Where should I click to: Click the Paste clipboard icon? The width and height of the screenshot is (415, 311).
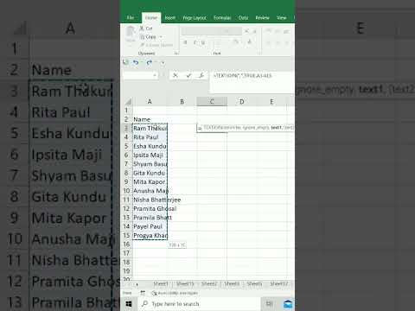point(131,32)
